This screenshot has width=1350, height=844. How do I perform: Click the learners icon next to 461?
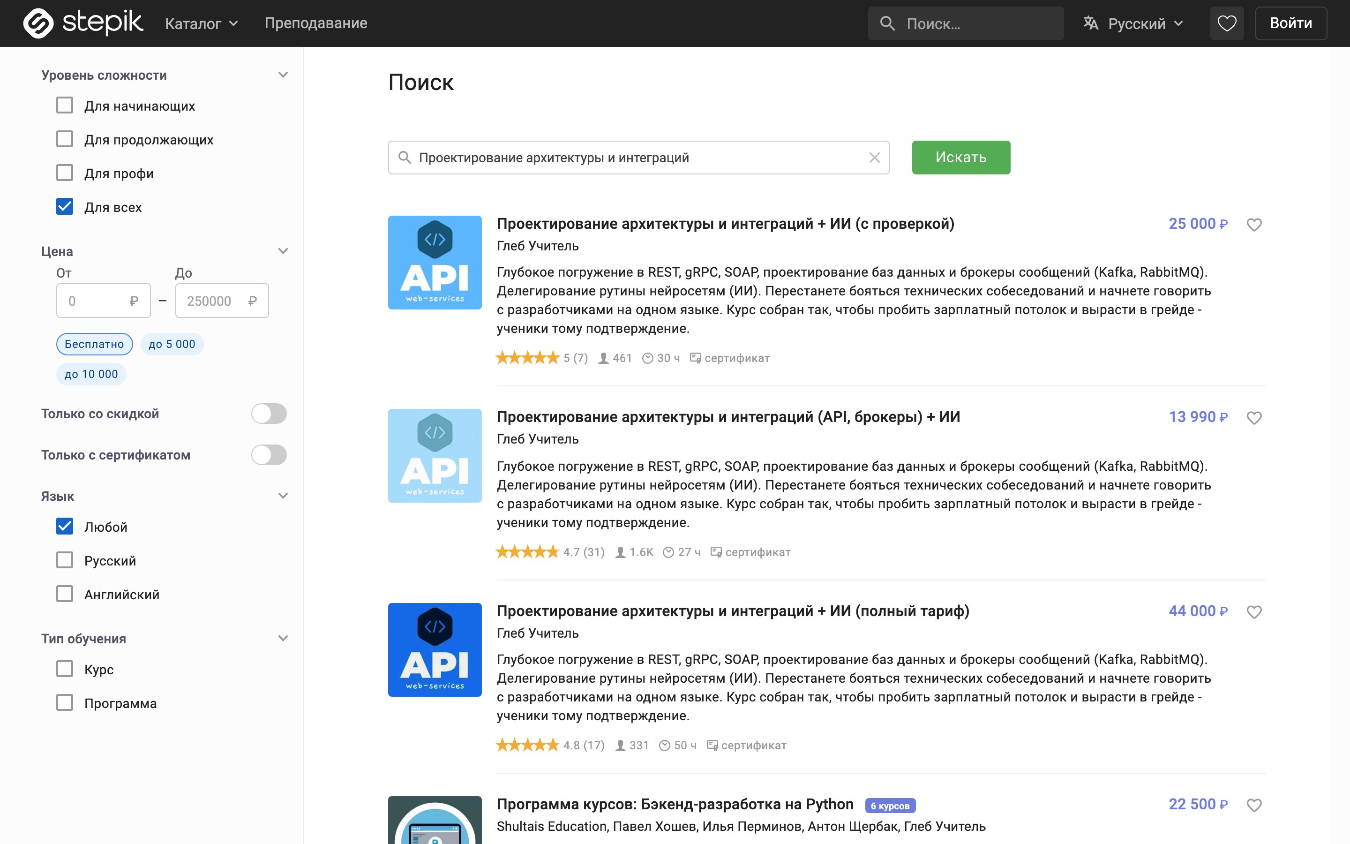coord(604,358)
